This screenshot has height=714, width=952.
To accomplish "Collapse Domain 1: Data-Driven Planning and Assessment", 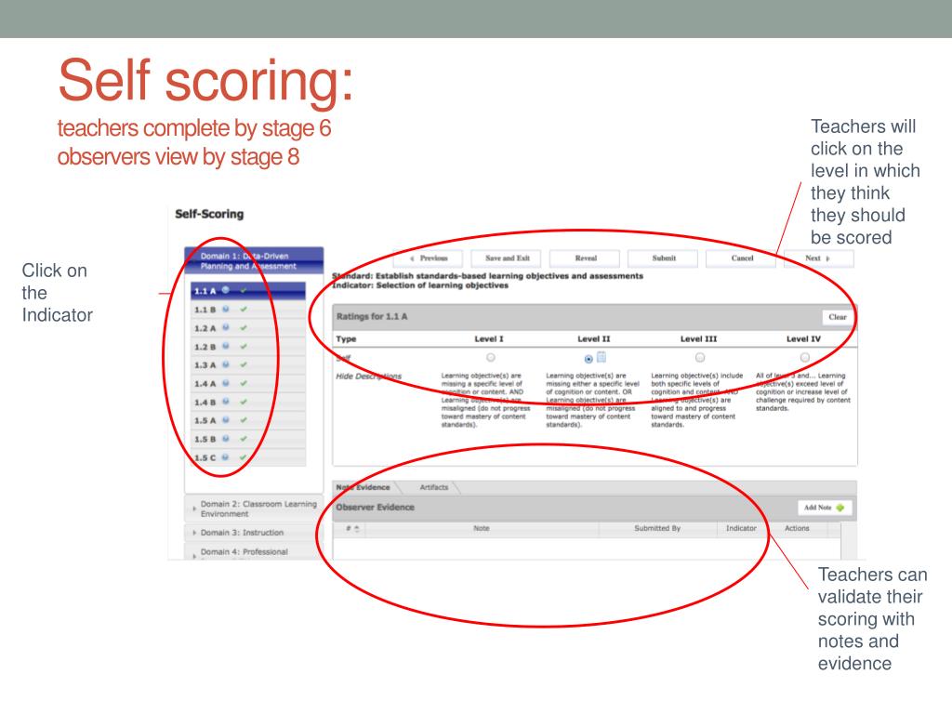I will click(254, 261).
